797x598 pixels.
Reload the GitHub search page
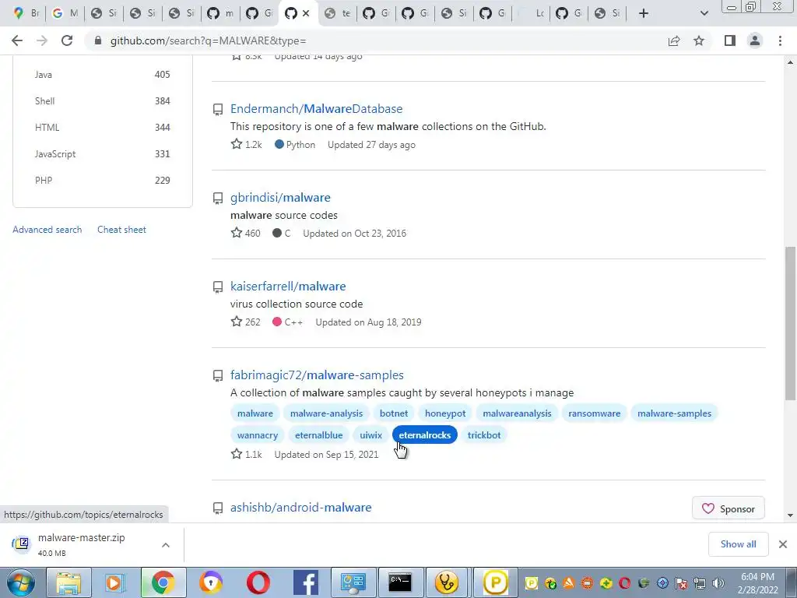tap(67, 40)
